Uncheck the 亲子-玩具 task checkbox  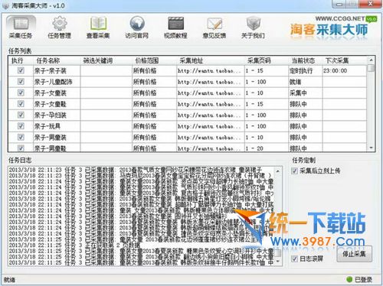click(21, 126)
